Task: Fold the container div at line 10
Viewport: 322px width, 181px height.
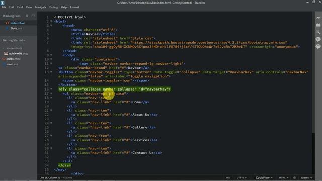Action: coord(51,59)
